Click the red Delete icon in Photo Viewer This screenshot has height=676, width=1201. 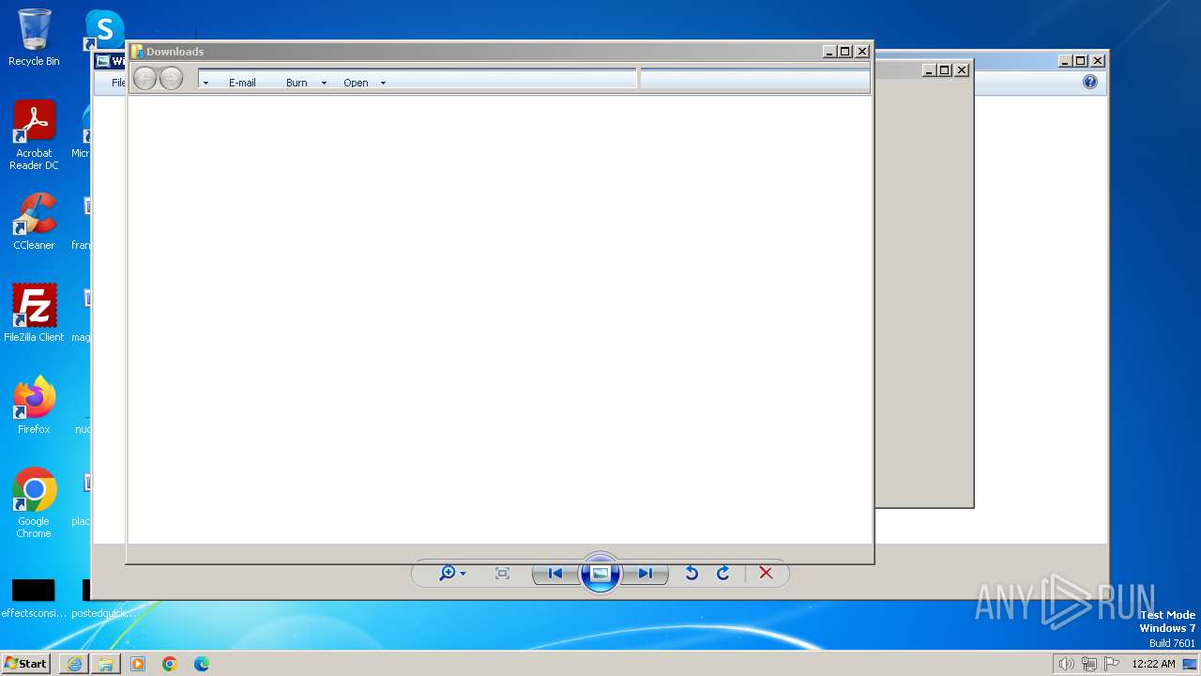766,574
